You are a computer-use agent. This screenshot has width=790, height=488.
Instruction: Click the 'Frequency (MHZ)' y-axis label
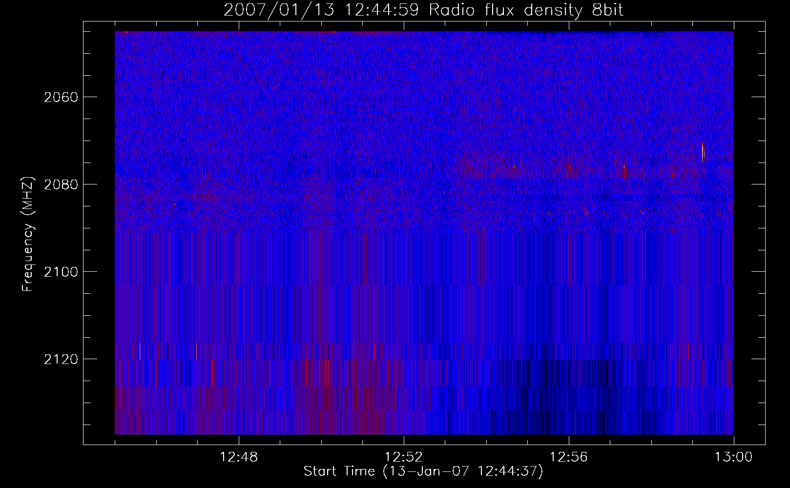(x=28, y=234)
